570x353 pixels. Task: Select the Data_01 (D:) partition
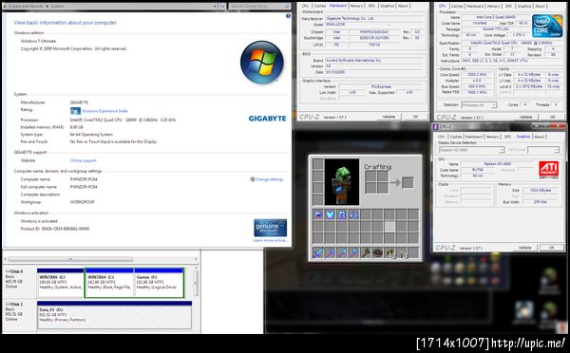pos(115,315)
